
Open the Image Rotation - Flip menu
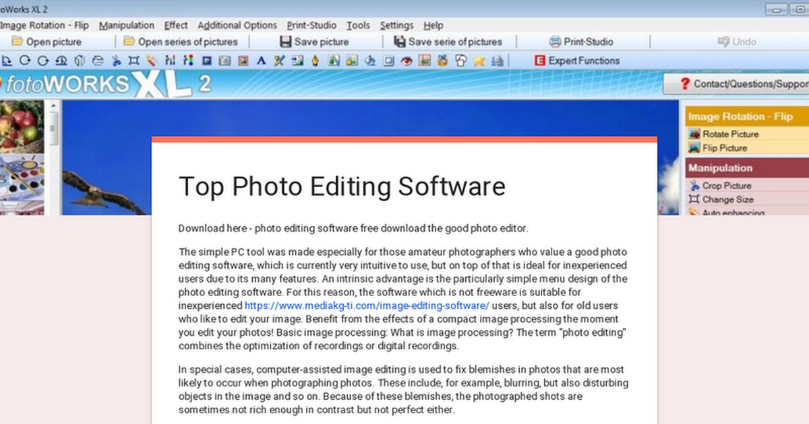(x=44, y=26)
